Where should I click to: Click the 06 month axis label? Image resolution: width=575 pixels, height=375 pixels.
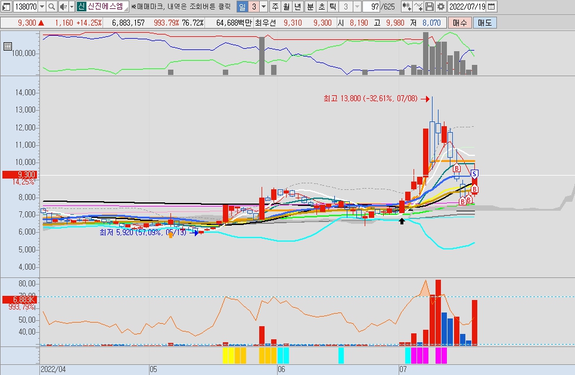(281, 369)
